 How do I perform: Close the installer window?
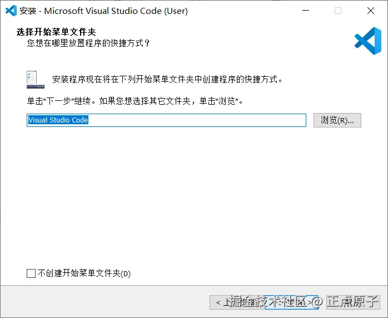[371, 11]
